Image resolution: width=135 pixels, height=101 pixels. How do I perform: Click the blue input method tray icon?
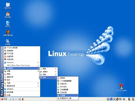(x=111, y=99)
